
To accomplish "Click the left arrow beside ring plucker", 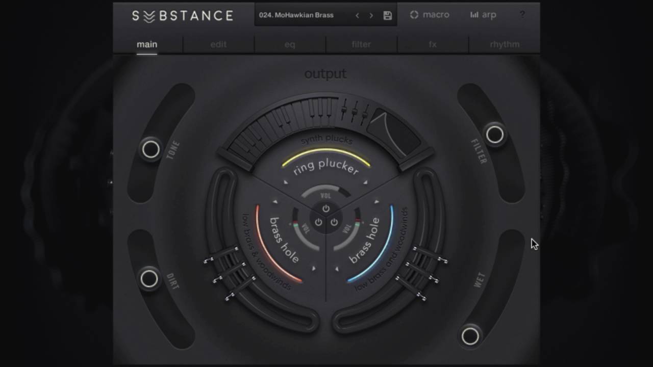I will 286,182.
